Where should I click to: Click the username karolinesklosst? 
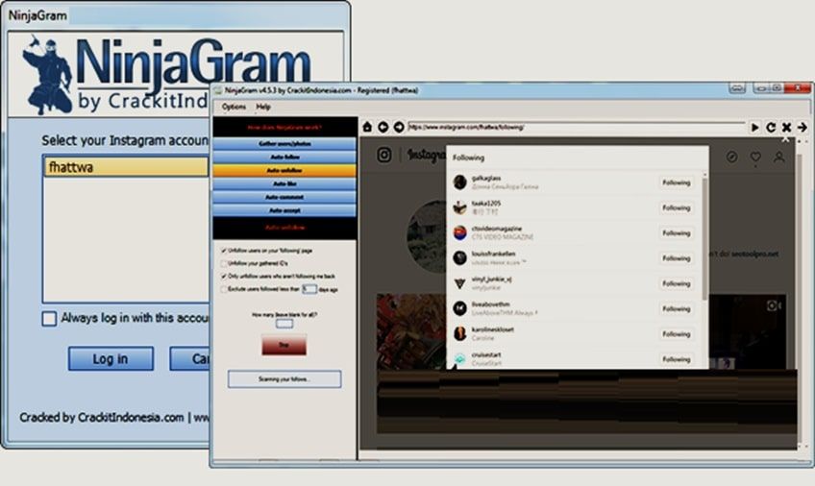[x=493, y=329]
